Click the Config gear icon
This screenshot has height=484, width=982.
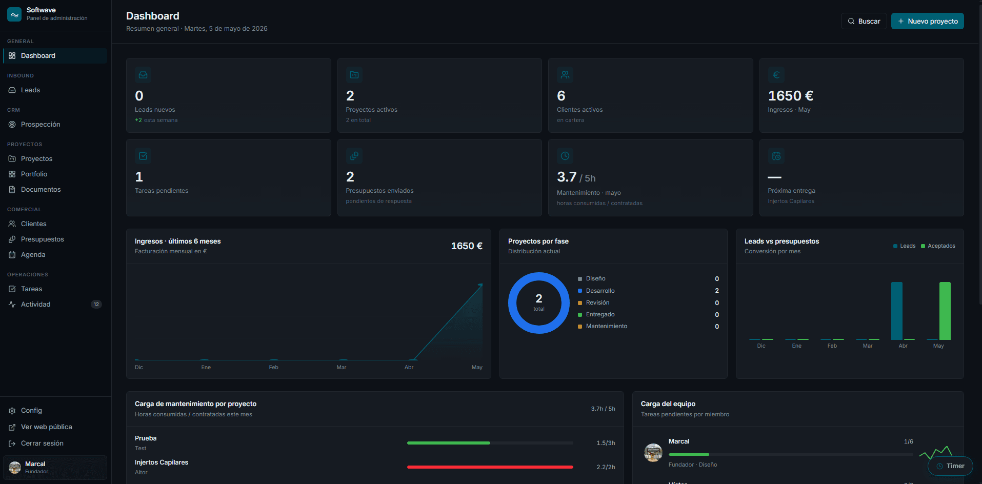pyautogui.click(x=12, y=411)
